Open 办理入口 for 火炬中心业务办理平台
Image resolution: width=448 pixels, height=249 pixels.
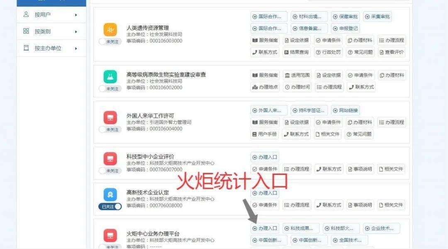[265, 228]
